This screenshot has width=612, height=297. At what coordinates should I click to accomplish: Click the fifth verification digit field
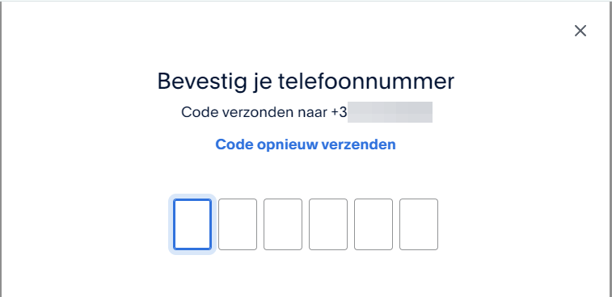point(374,224)
